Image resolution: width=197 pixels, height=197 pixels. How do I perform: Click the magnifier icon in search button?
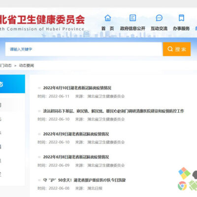[170, 49]
